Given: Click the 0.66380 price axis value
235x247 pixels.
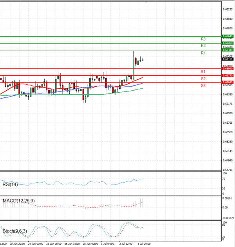Looking at the screenshot, I should click(228, 95).
